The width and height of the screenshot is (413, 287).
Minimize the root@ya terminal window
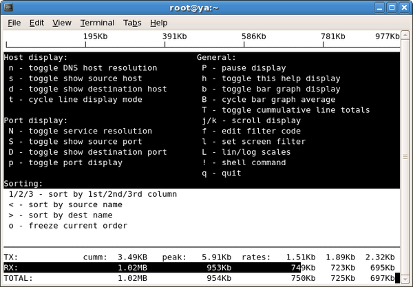tap(379, 8)
